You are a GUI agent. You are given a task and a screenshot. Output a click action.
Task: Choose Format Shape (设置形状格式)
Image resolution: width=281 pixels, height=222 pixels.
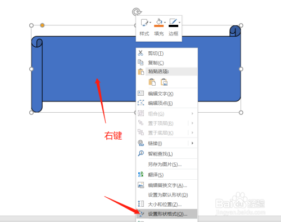167,214
